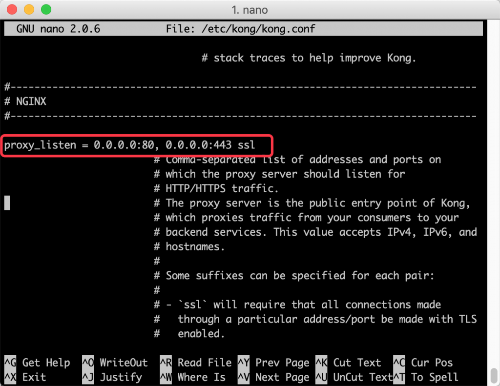Click the ^Y Prev Page shortcut
Screen dimensions: 500x386
pos(273,363)
